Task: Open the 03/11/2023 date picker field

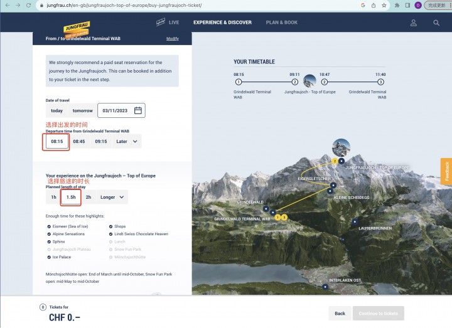Action: point(121,110)
